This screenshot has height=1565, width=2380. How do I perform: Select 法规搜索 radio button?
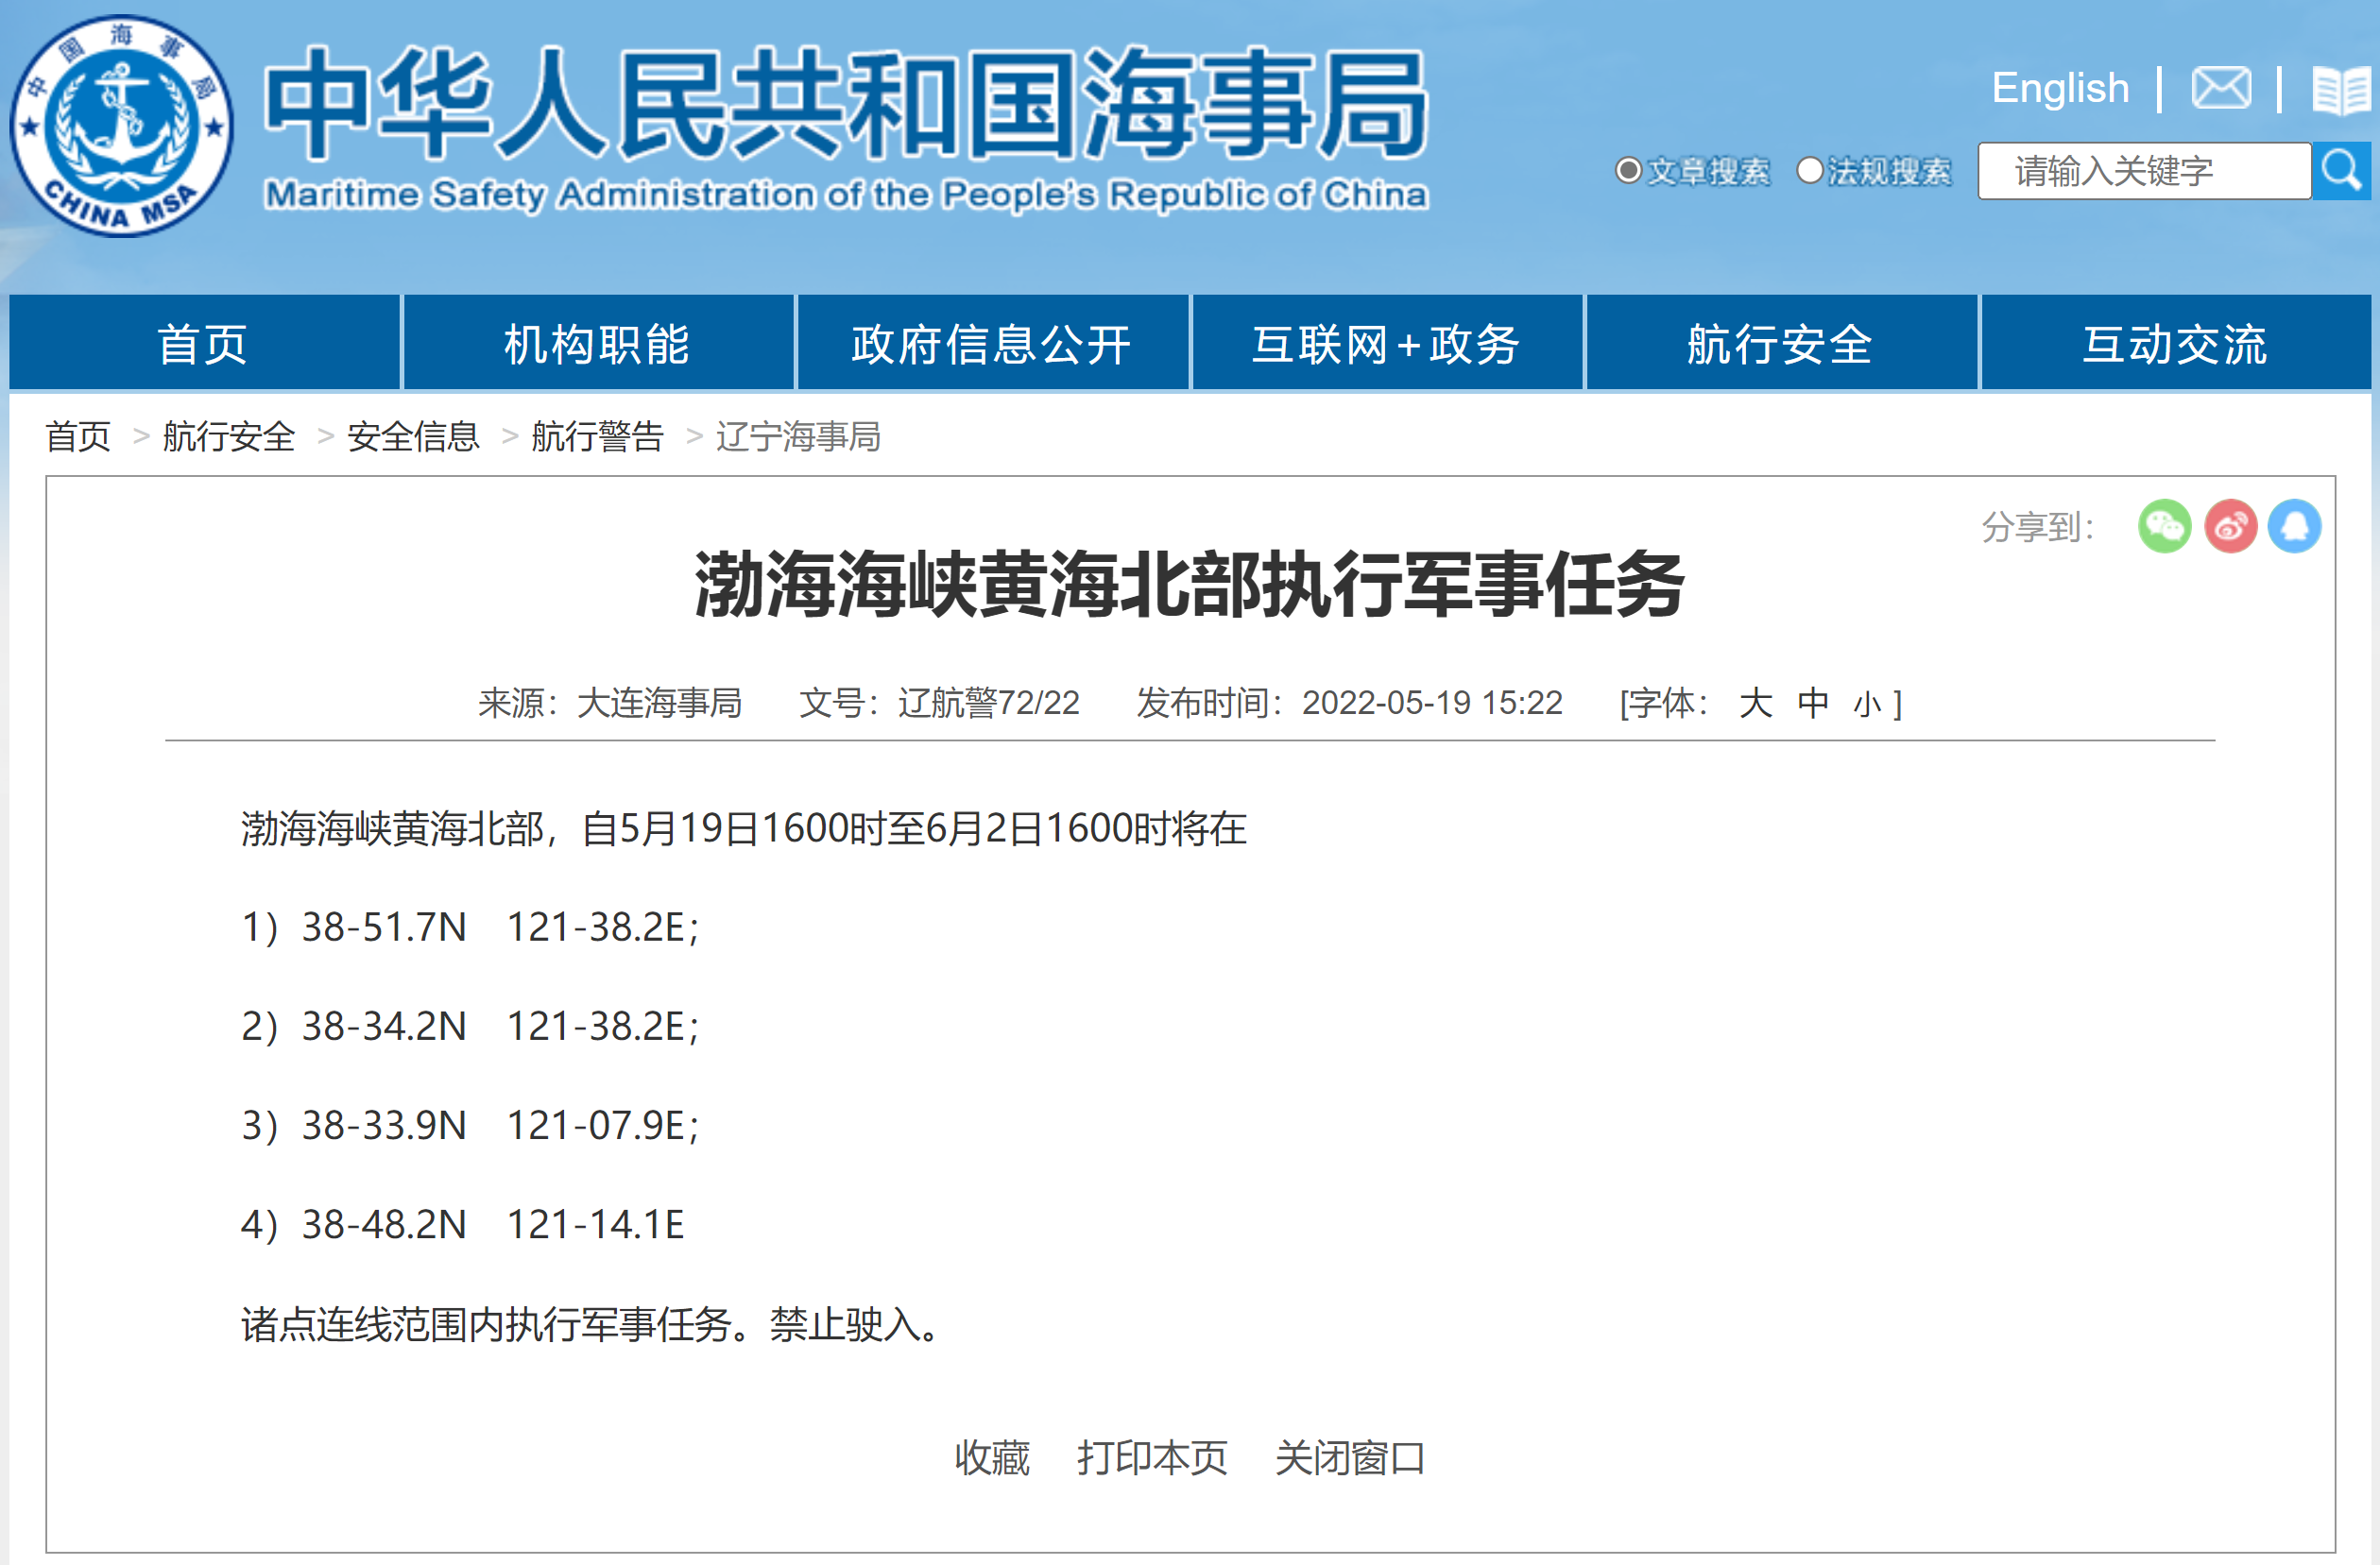1809,171
